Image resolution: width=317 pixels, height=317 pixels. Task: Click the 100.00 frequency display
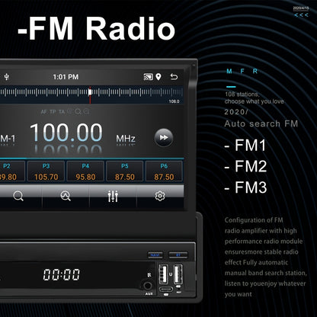coord(66,133)
